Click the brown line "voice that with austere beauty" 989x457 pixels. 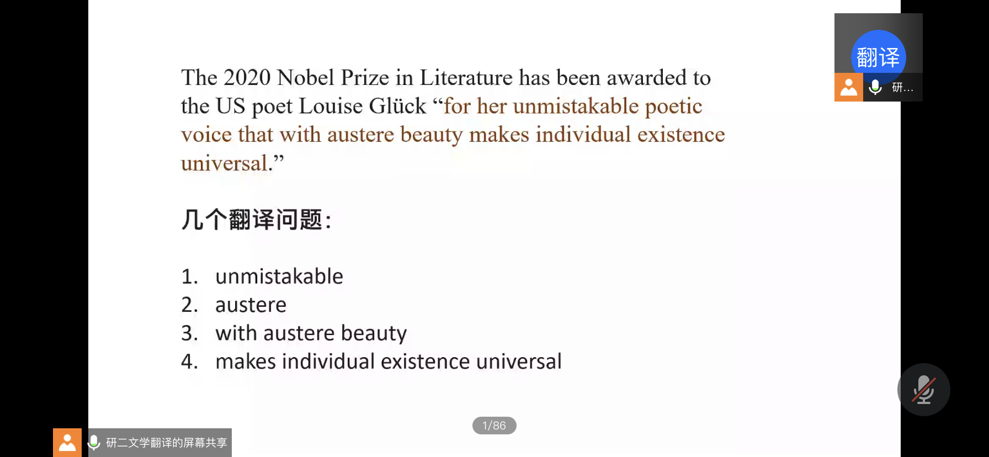[322, 135]
